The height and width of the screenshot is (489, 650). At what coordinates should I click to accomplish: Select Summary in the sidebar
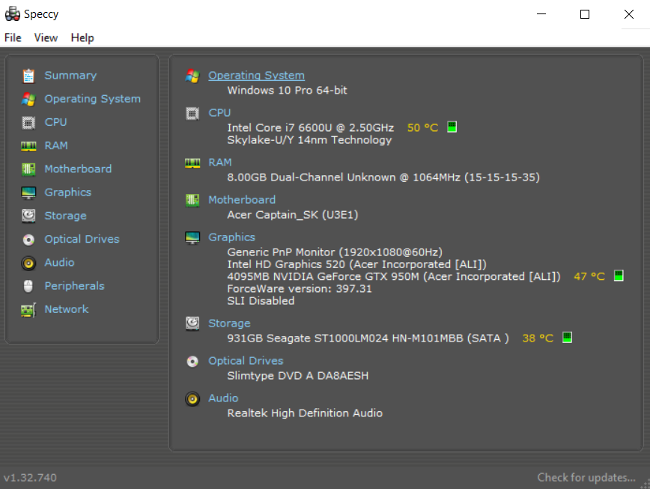click(70, 76)
